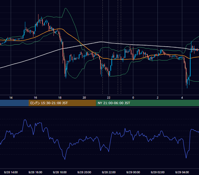Click the 9/28 14:00 timestamp label

[x=11, y=172]
